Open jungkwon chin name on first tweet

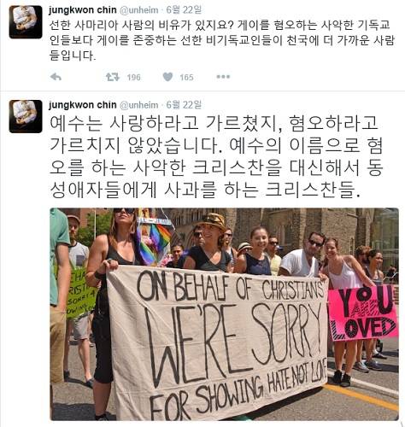[x=83, y=10]
